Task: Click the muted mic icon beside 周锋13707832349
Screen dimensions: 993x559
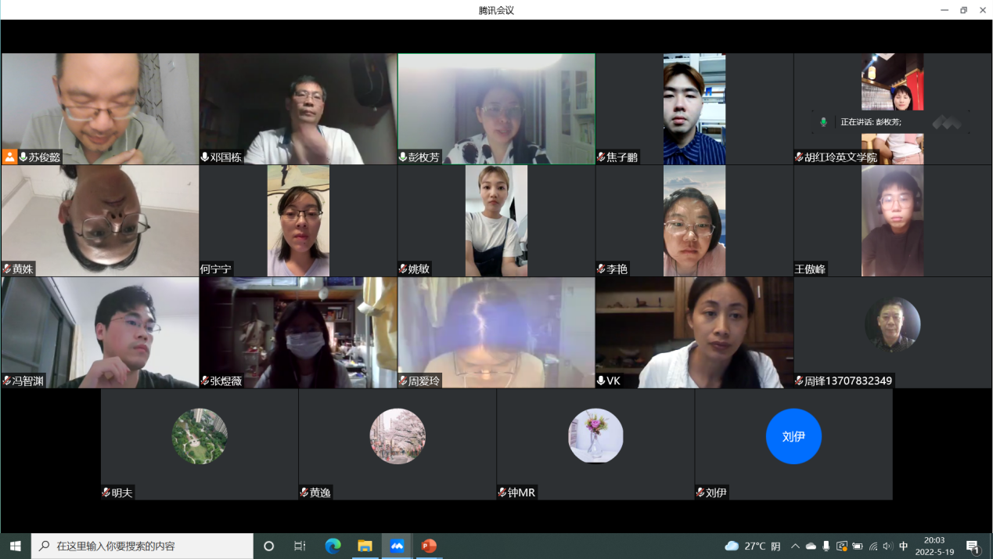Action: [x=799, y=381]
